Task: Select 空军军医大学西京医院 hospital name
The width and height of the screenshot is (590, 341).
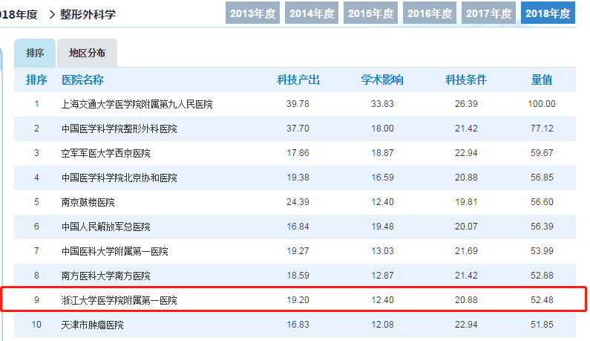Action: pyautogui.click(x=105, y=153)
